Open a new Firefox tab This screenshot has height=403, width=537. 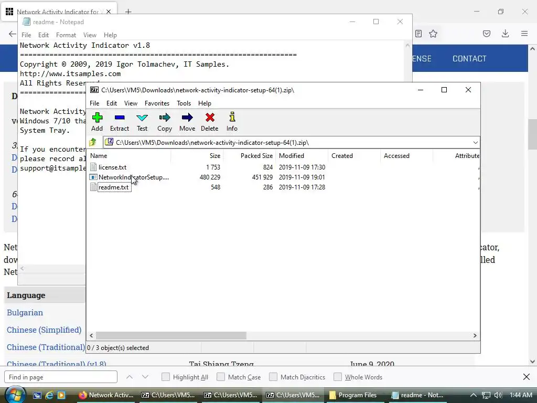pyautogui.click(x=128, y=12)
